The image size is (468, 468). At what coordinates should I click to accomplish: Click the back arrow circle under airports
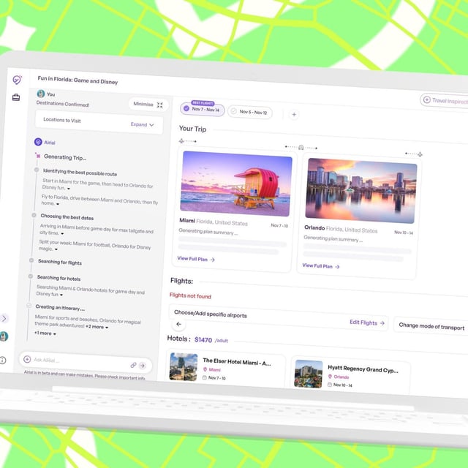[x=178, y=324]
